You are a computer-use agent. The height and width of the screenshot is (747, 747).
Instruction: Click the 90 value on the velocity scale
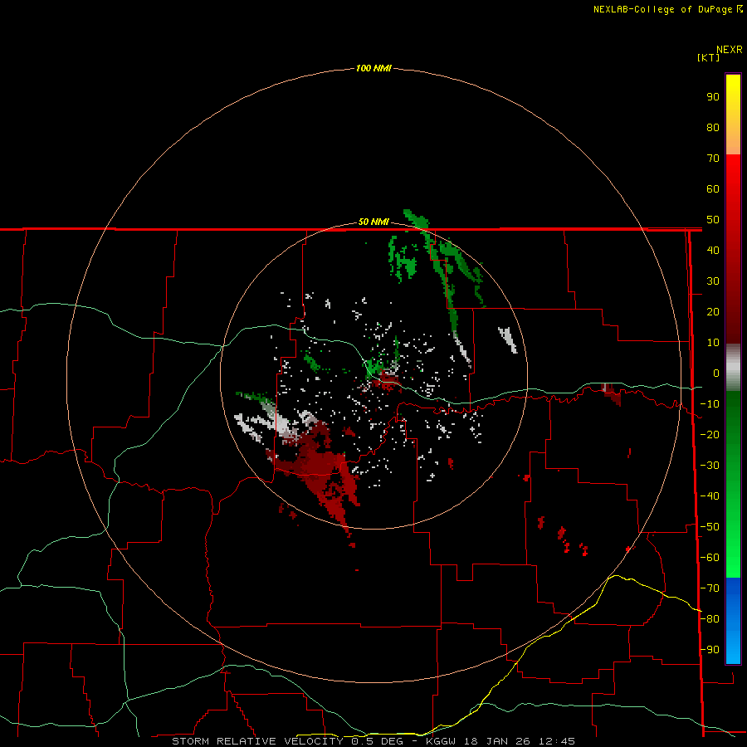(713, 97)
